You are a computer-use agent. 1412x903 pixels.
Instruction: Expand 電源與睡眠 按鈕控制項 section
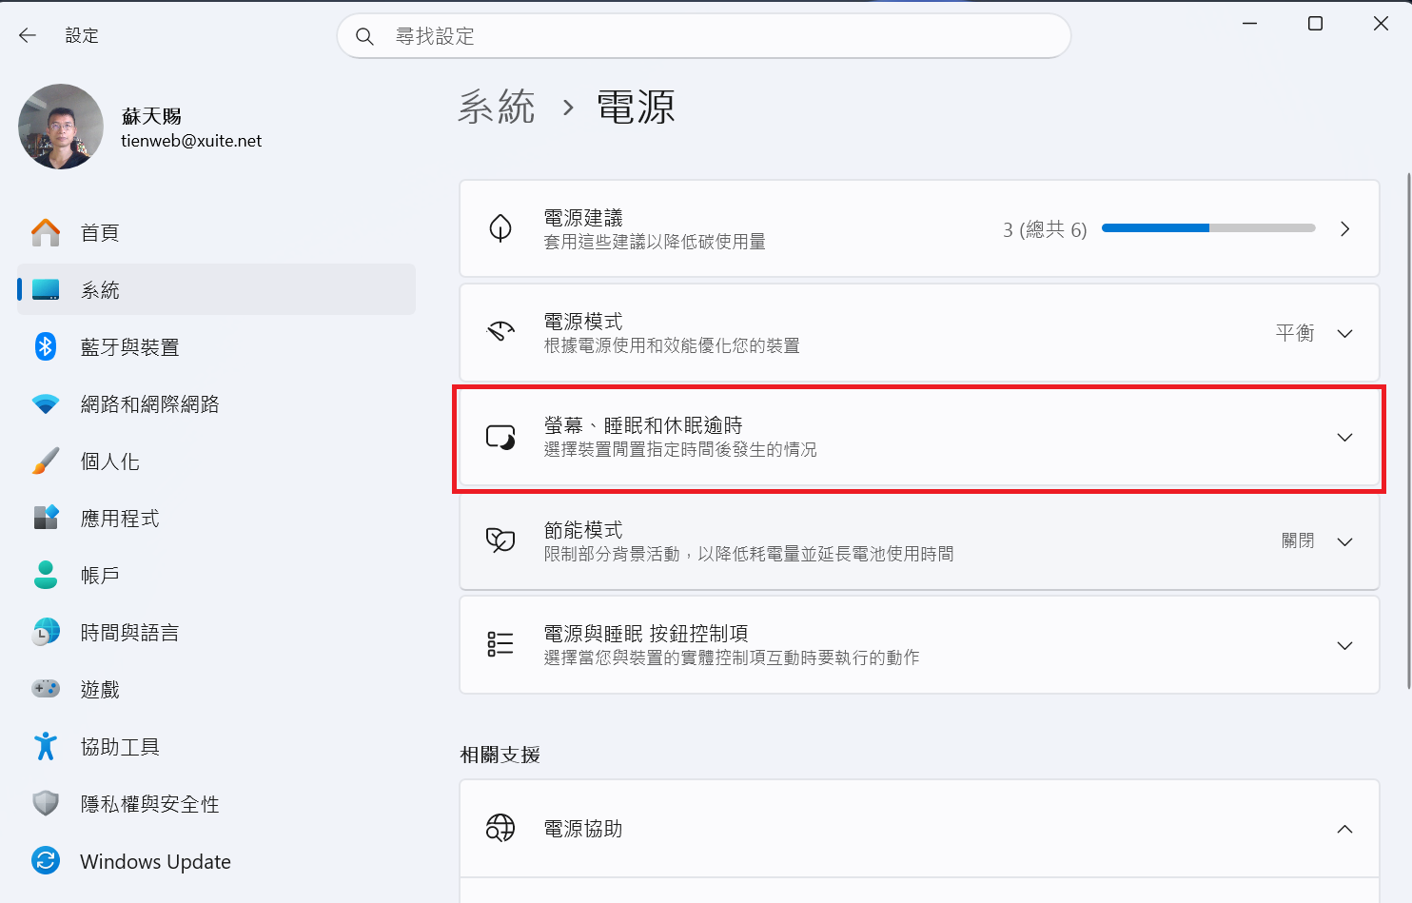tap(919, 645)
